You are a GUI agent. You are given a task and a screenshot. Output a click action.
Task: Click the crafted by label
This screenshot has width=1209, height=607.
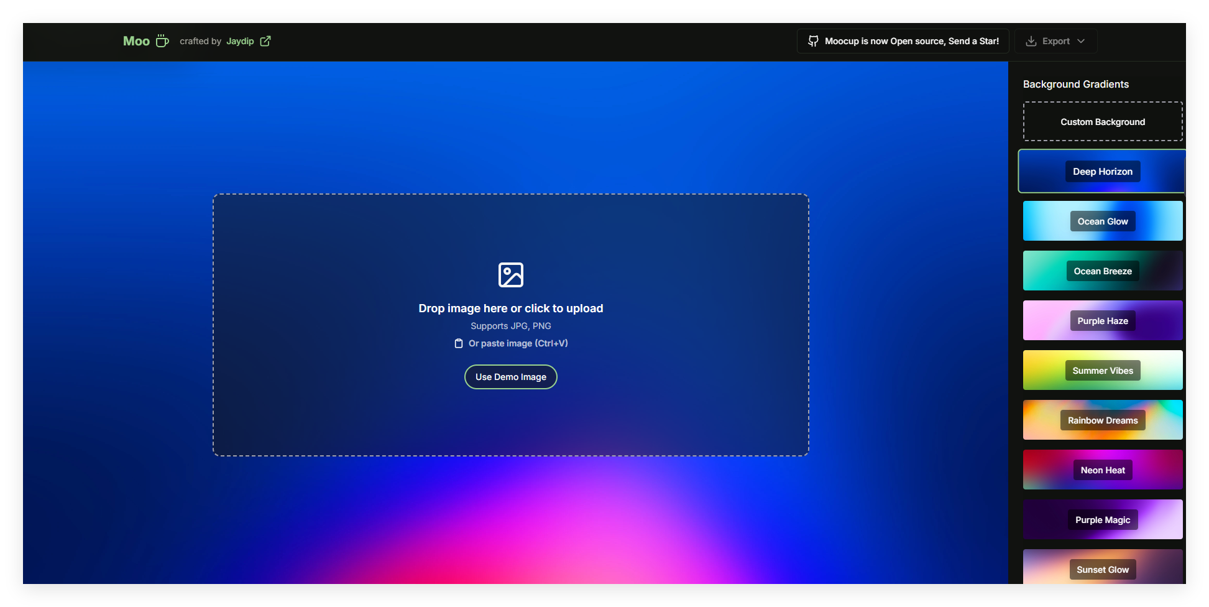click(200, 41)
